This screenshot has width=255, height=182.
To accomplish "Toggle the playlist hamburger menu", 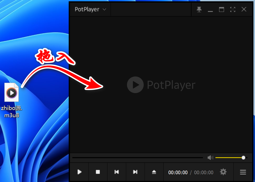I will (x=243, y=172).
